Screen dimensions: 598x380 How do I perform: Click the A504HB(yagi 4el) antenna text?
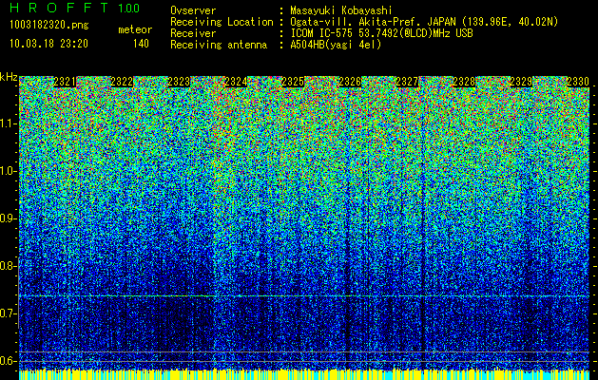coord(336,45)
